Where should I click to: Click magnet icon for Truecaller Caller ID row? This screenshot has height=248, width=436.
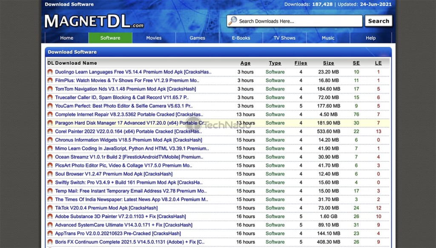[50, 98]
